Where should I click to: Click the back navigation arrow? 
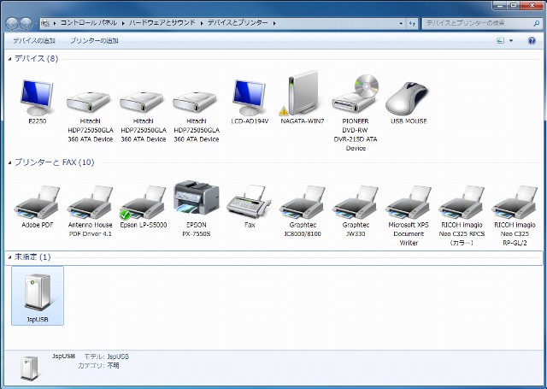tap(12, 23)
